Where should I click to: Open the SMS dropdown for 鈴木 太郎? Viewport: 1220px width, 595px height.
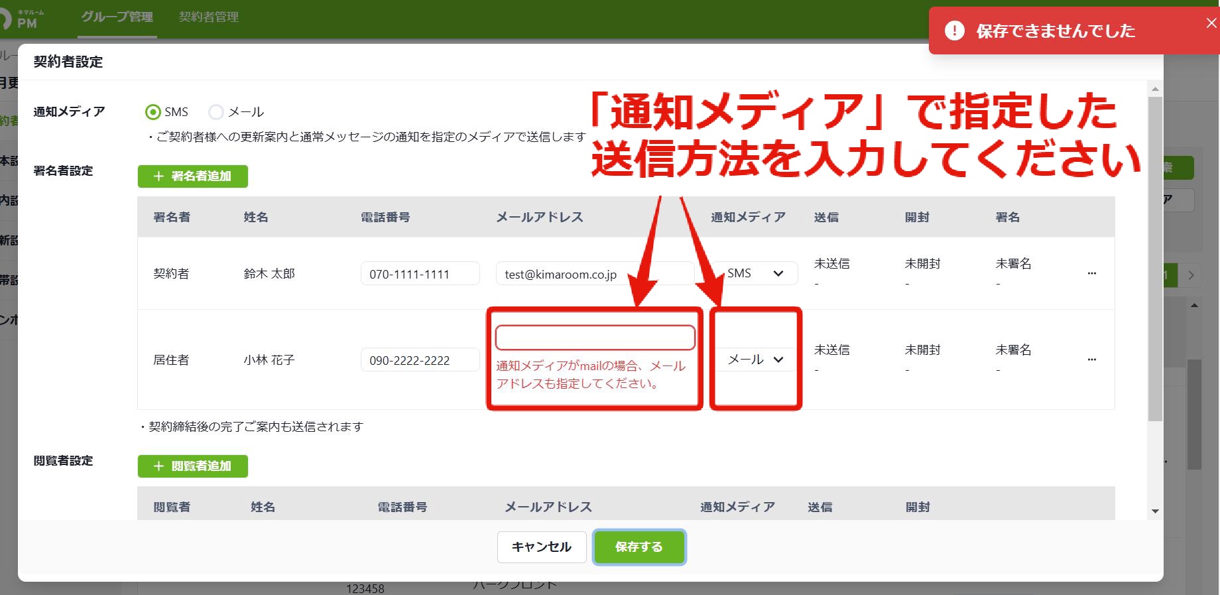pos(757,273)
